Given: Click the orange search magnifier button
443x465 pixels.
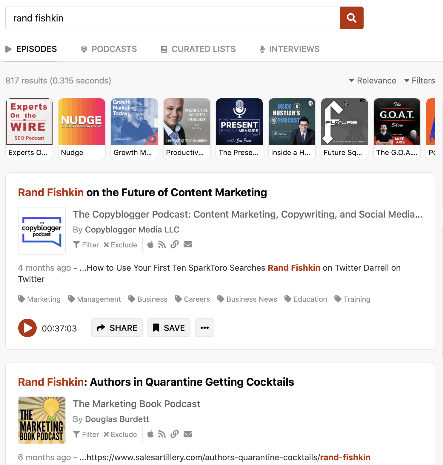Looking at the screenshot, I should coord(351,18).
